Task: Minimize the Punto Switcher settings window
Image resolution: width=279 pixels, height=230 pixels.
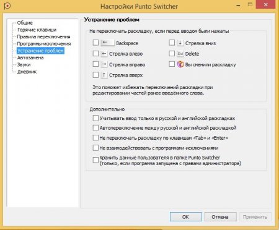Action: click(238, 6)
